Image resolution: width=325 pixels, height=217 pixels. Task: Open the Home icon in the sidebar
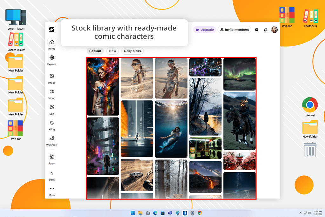[x=52, y=42]
